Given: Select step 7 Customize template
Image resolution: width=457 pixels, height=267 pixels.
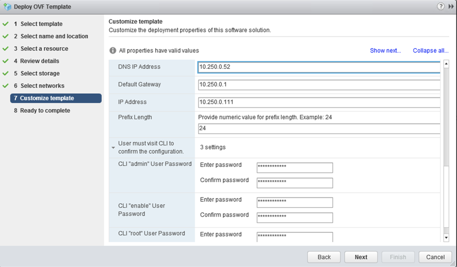Looking at the screenshot, I should click(56, 98).
